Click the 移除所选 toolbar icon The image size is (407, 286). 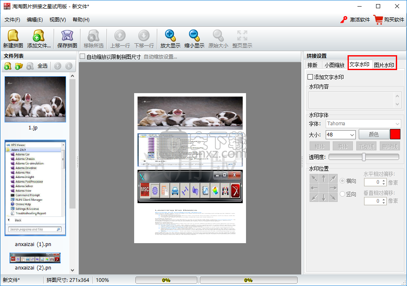93,35
